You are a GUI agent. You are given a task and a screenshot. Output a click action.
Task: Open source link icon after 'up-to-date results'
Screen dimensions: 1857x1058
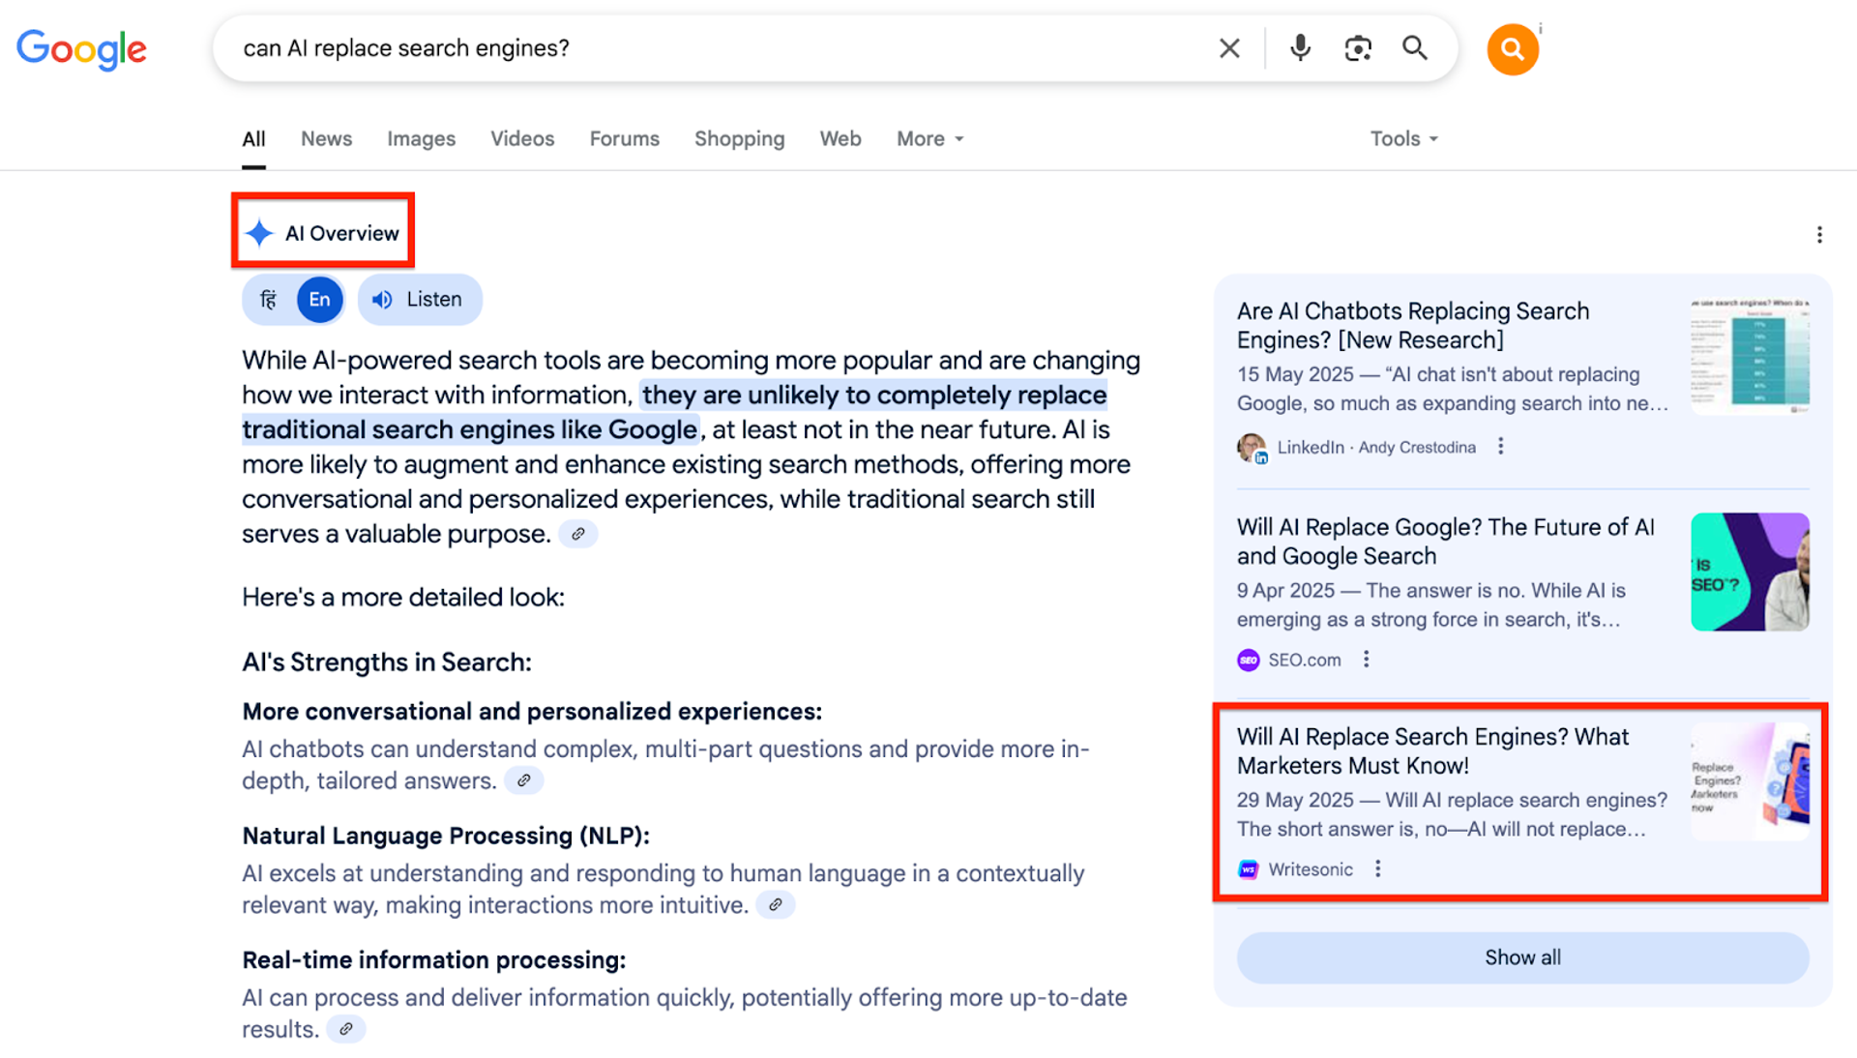pos(346,1029)
